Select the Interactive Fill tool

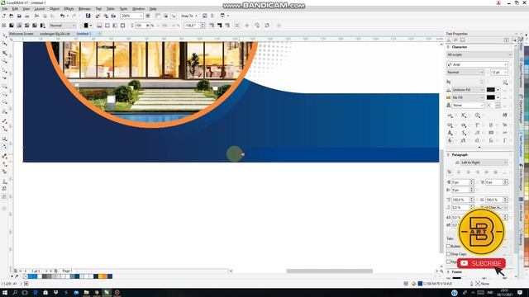[x=4, y=164]
